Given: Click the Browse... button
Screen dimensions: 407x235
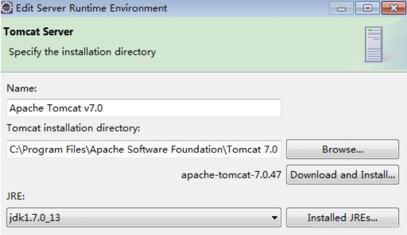Looking at the screenshot, I should tap(342, 149).
